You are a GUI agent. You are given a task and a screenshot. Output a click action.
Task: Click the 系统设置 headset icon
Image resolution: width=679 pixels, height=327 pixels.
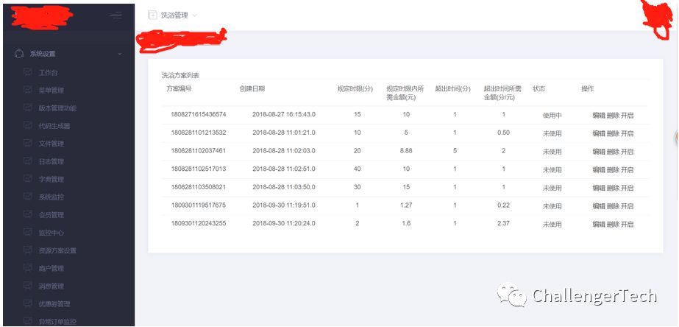[x=19, y=54]
